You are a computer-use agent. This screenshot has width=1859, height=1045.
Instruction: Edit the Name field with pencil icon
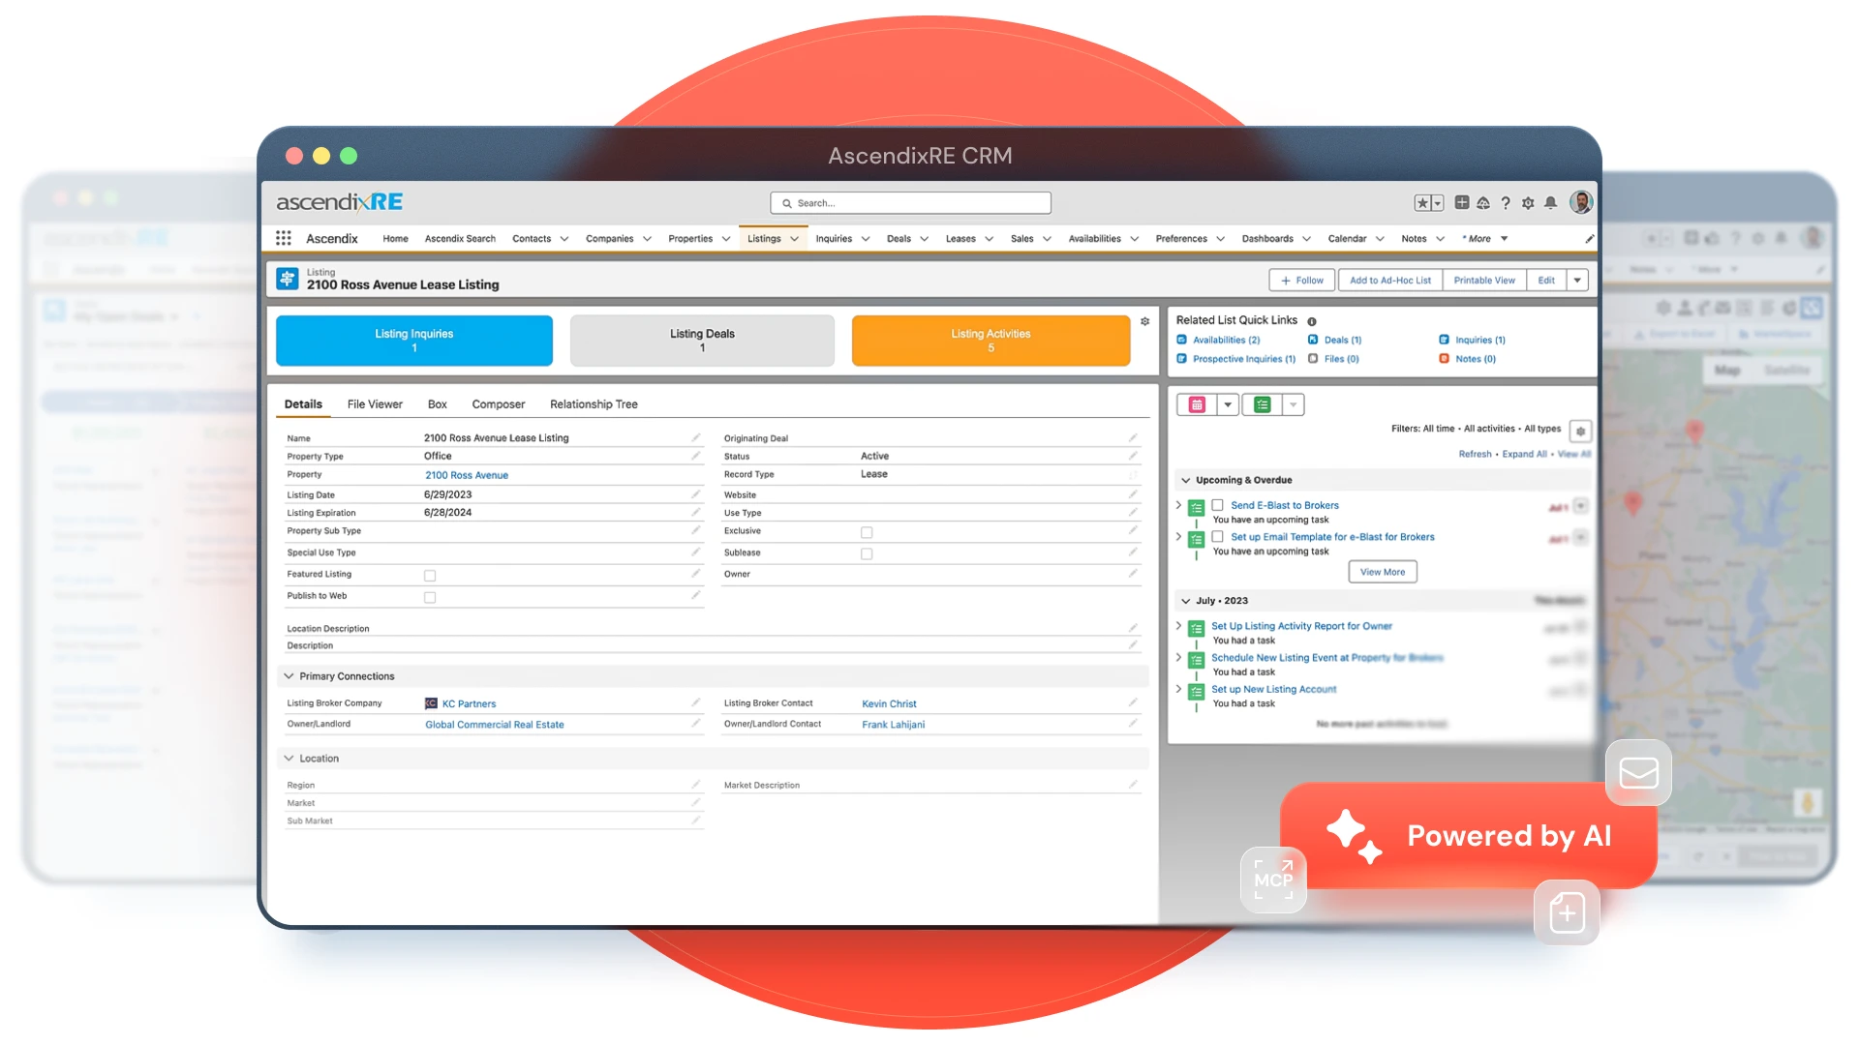click(x=695, y=437)
